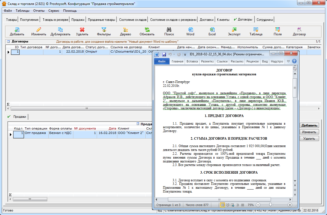The width and height of the screenshot is (327, 215).
Task: Click the Save icon in Word title bar
Action: tap(164, 55)
